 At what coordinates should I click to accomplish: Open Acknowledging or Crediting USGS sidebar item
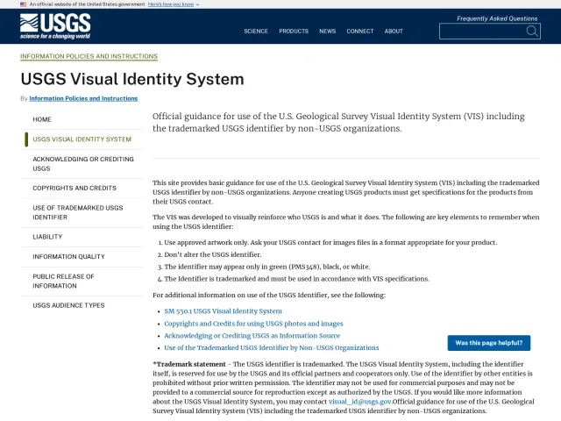[x=83, y=164]
